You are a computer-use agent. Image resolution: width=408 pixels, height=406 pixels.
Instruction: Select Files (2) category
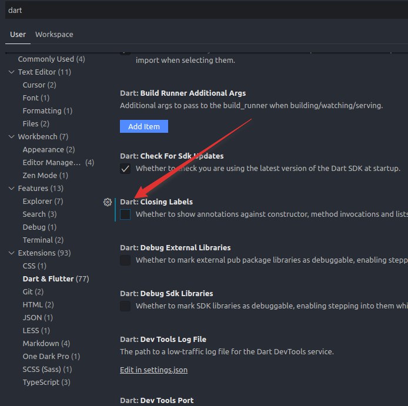pos(36,124)
